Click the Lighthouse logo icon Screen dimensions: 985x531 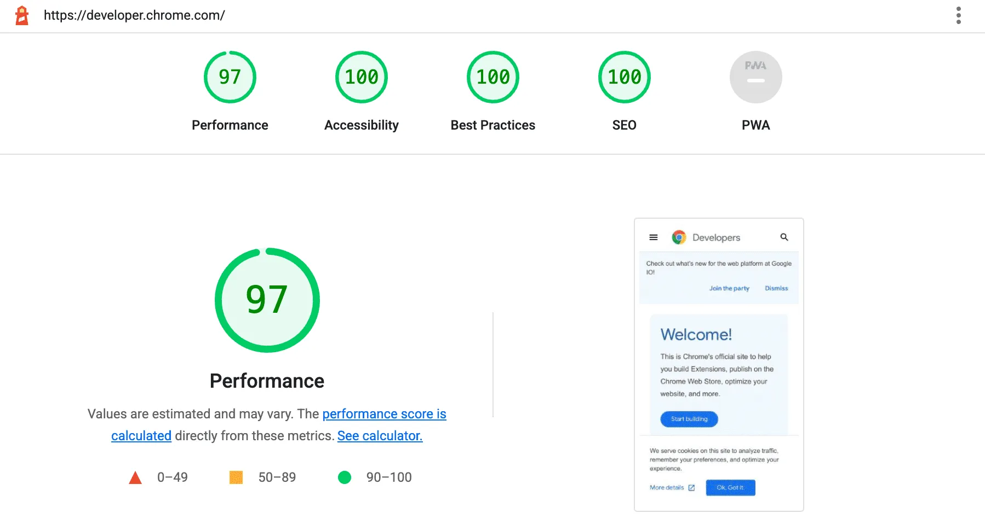click(22, 15)
